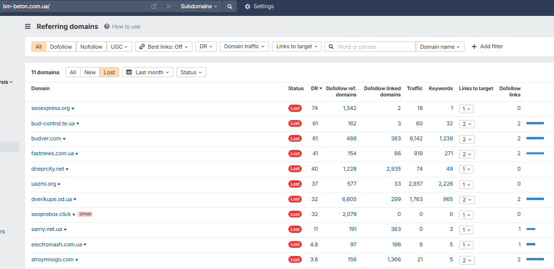Expand Links to target for uazmi.org
The height and width of the screenshot is (269, 554).
click(x=466, y=185)
